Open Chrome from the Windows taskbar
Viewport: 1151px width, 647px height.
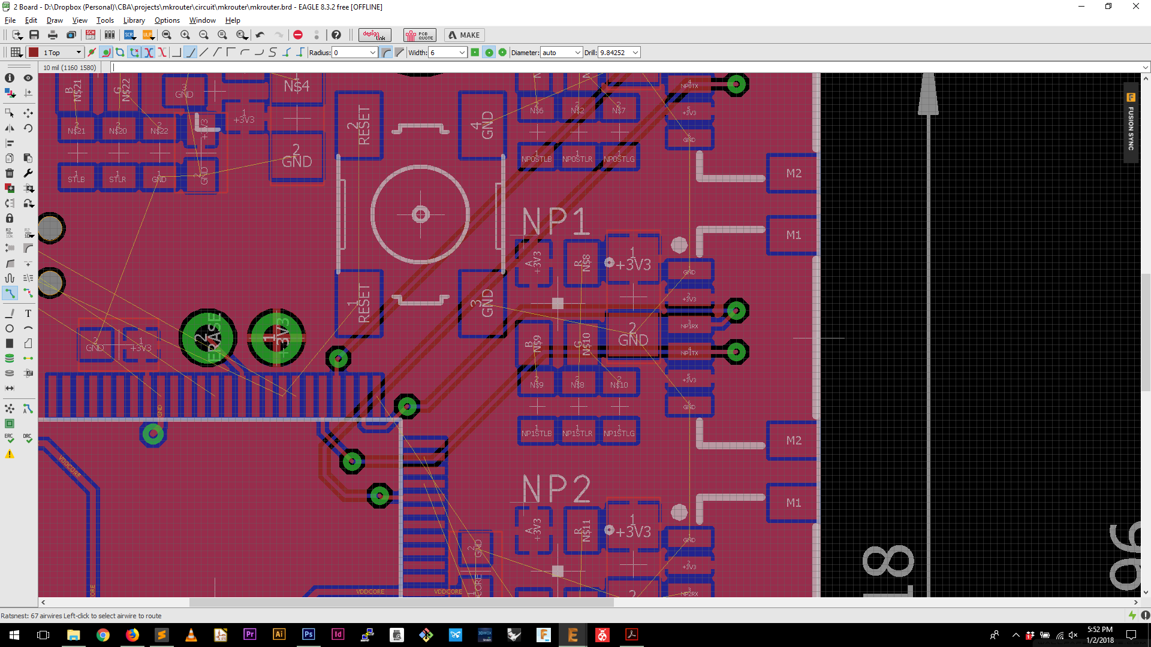103,635
